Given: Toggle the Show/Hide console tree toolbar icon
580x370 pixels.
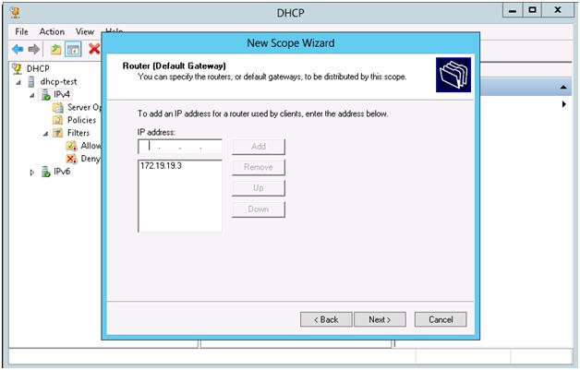Looking at the screenshot, I should point(73,49).
